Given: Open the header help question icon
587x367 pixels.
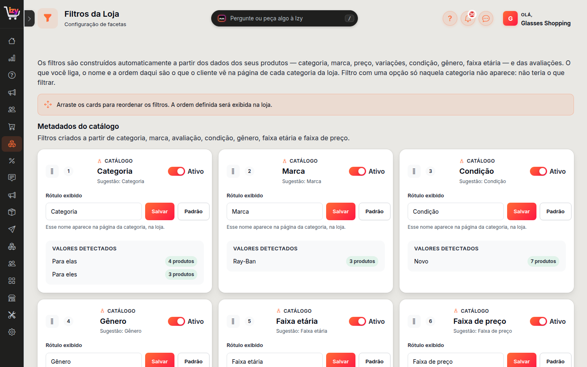Looking at the screenshot, I should point(450,18).
